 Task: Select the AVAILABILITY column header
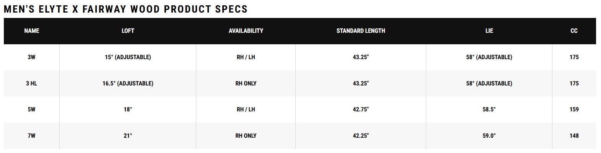[x=246, y=31]
